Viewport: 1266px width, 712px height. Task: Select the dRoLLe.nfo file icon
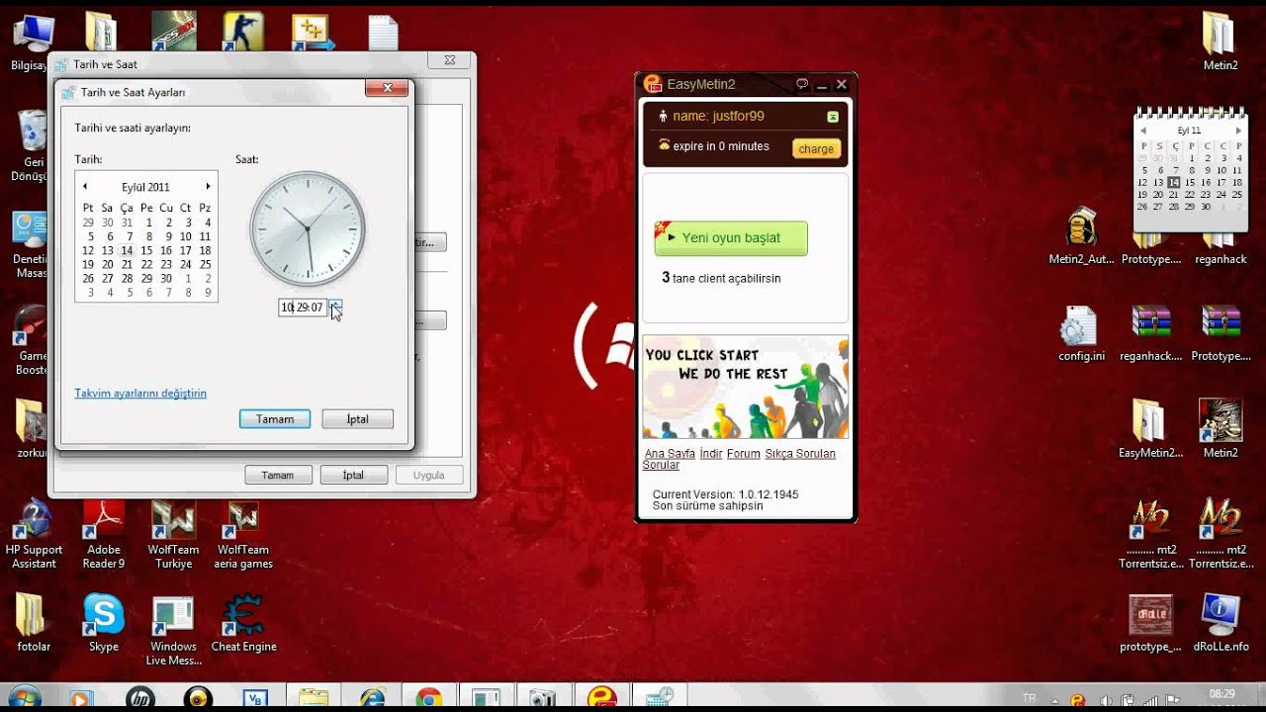[1221, 623]
